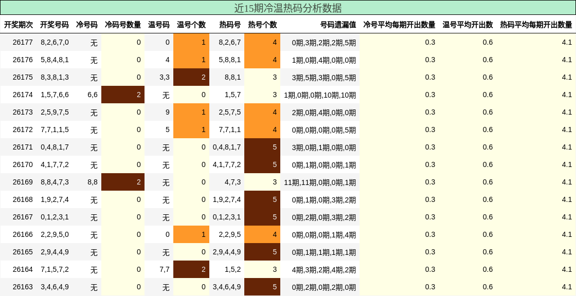Select period number 26165
The height and width of the screenshot is (296, 576).
(x=23, y=252)
